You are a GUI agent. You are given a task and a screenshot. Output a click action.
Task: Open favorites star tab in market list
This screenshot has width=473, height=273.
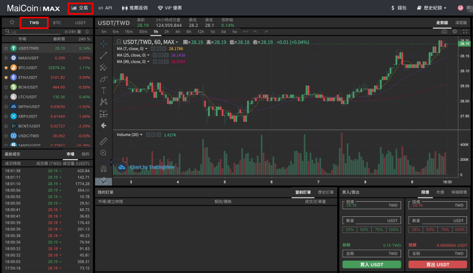click(x=12, y=22)
